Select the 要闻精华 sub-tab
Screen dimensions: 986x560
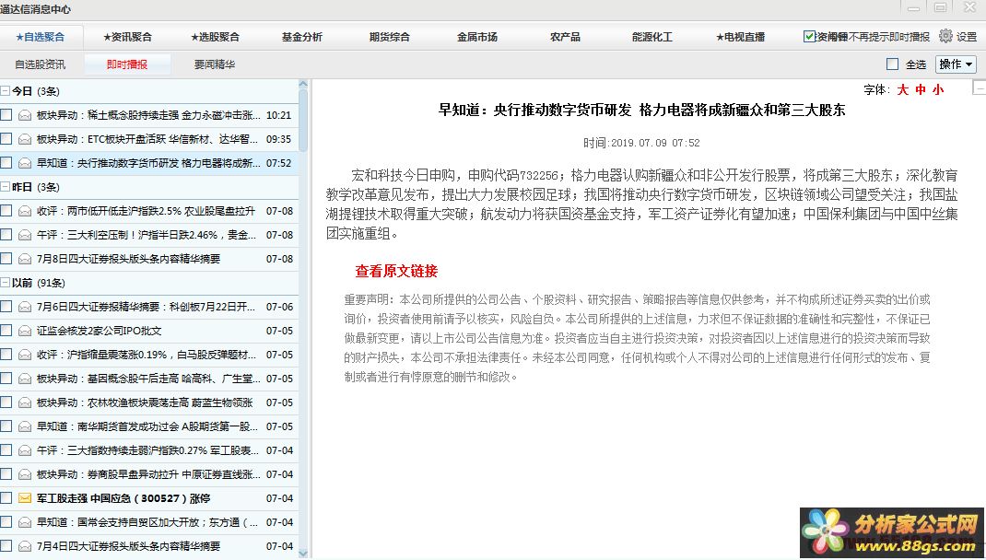[215, 64]
